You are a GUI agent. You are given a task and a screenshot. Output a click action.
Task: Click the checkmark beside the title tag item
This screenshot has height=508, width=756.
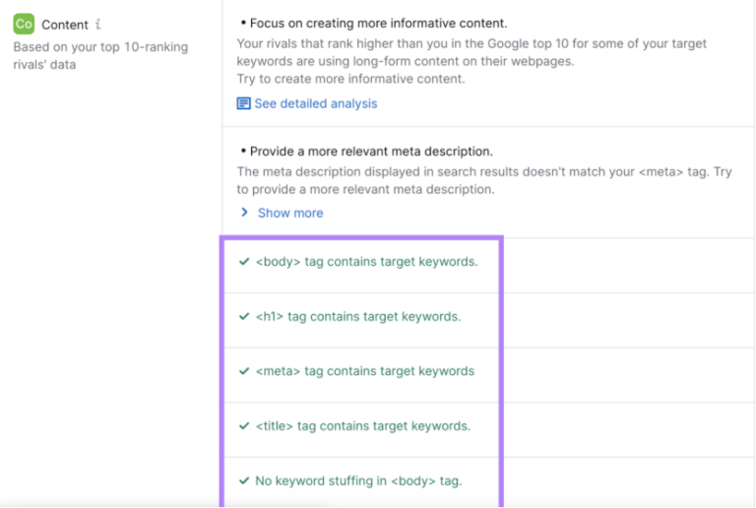point(244,426)
